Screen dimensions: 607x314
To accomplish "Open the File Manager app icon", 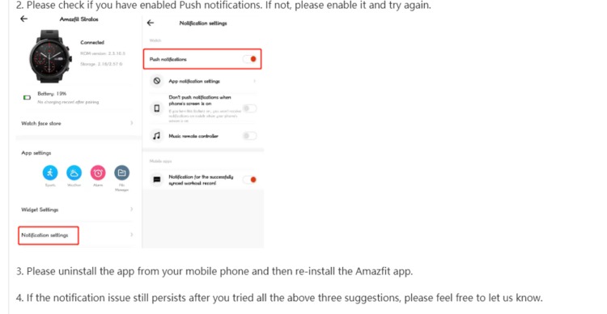I will tap(122, 172).
